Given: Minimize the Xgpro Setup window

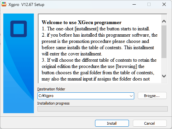Looking at the screenshot, I should click(134, 4).
